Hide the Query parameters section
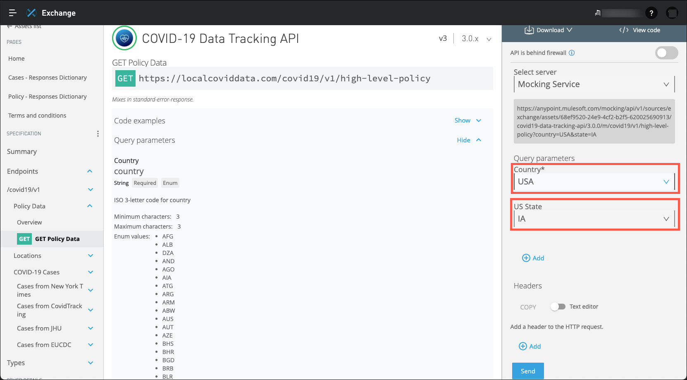 [469, 140]
